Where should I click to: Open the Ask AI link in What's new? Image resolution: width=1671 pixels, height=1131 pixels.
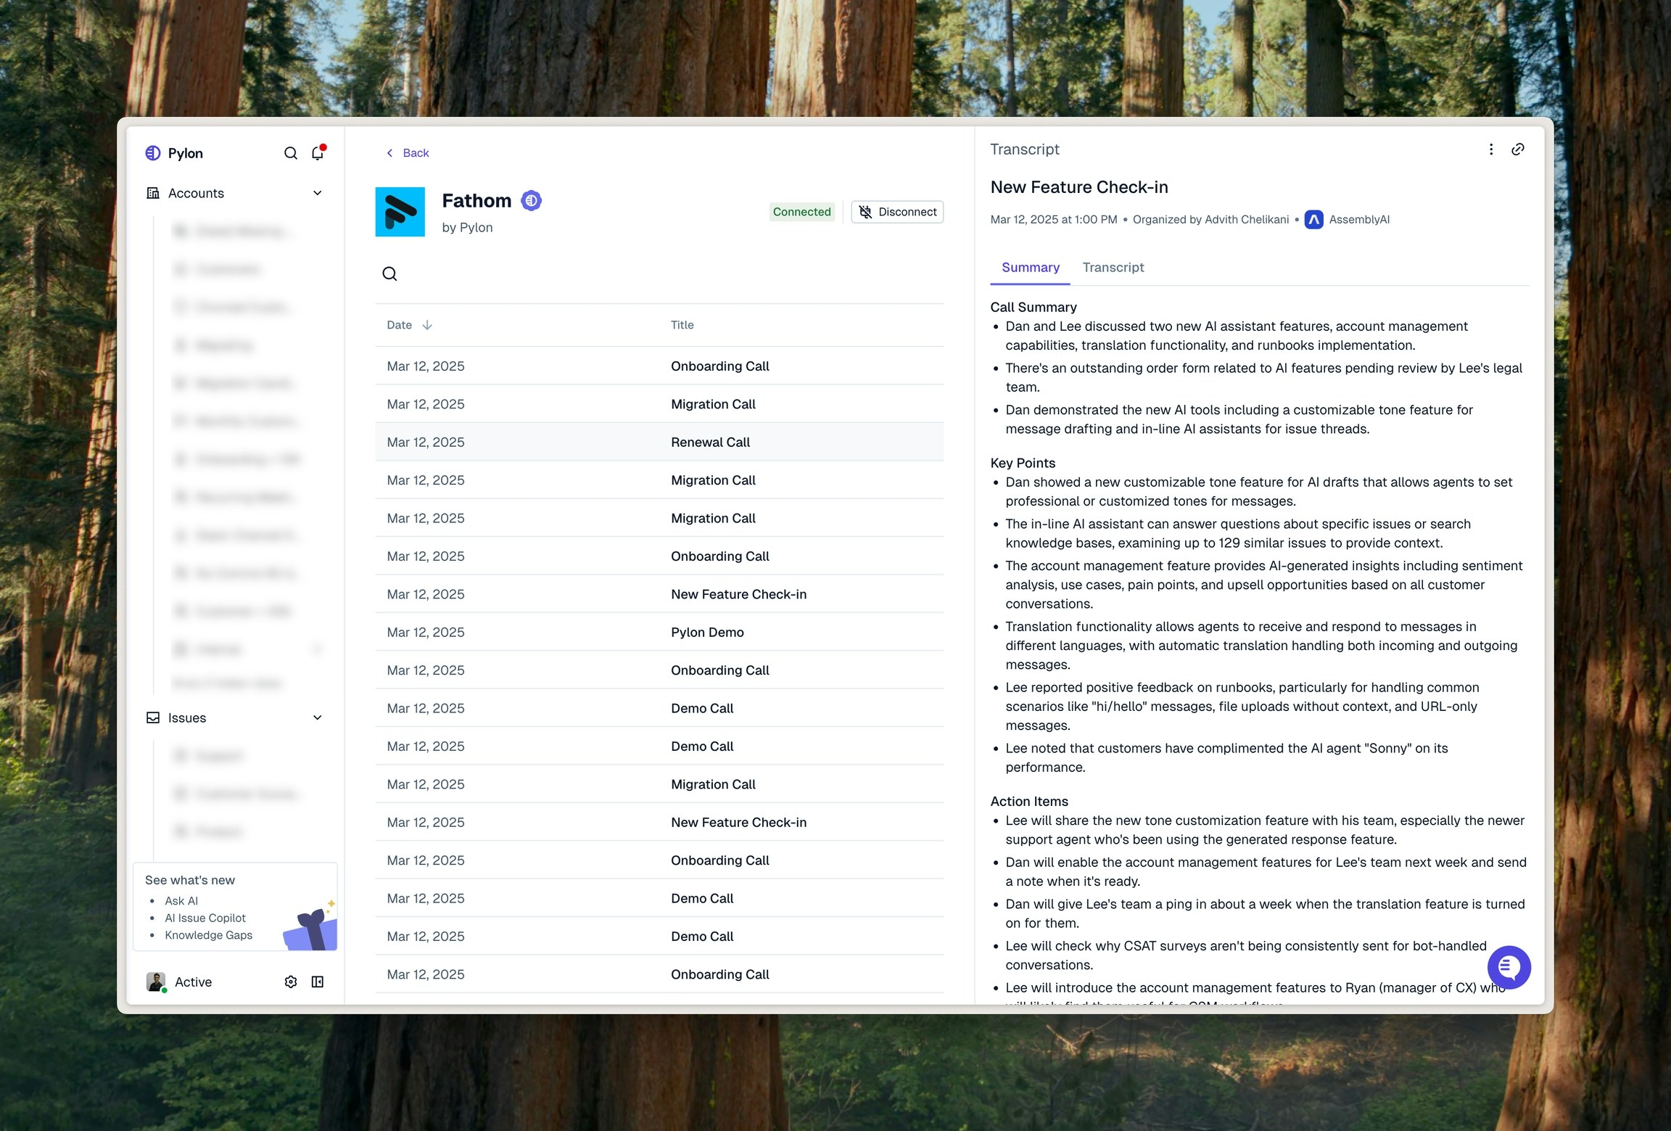(x=181, y=900)
